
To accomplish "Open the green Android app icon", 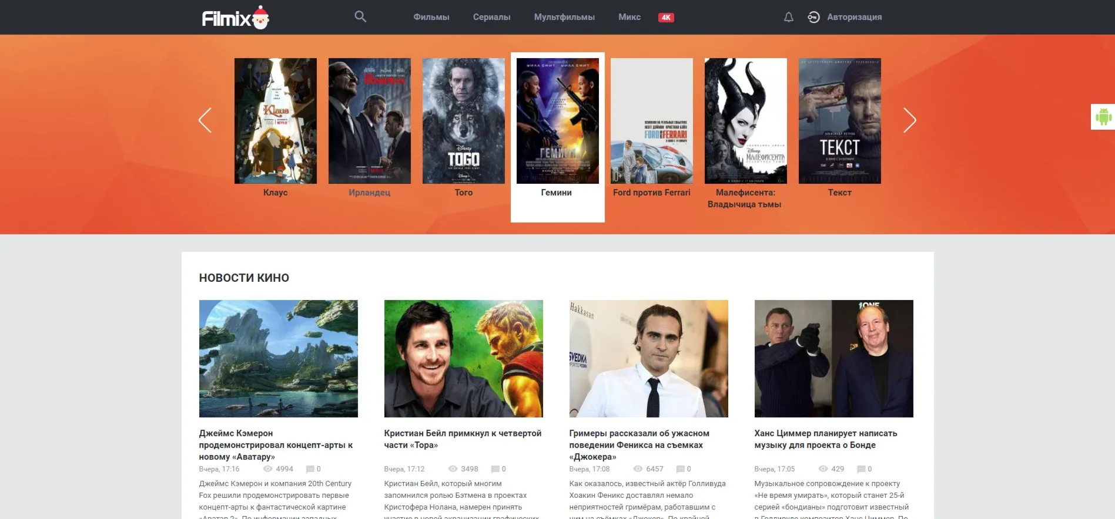I will (1103, 117).
